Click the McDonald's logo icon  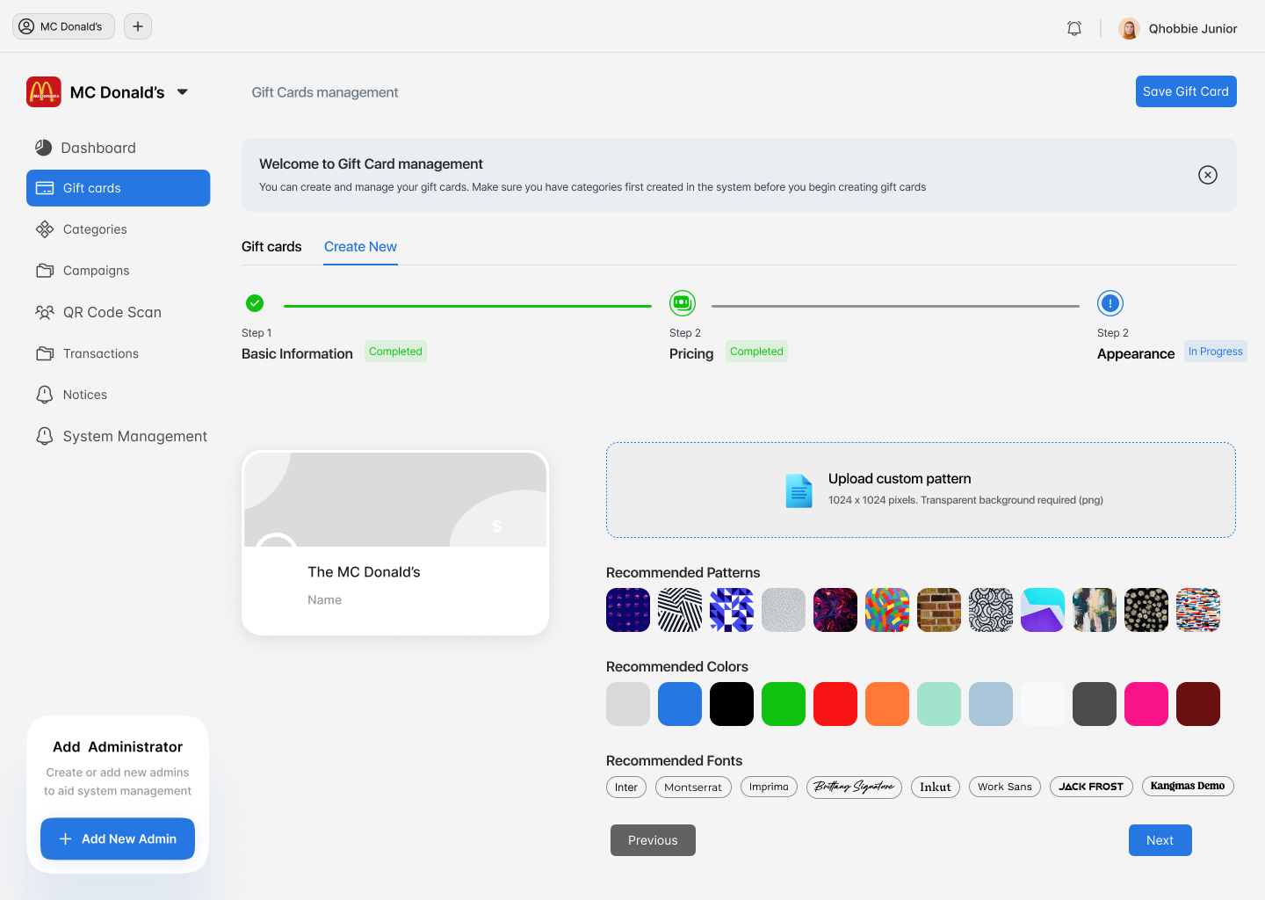click(x=44, y=92)
